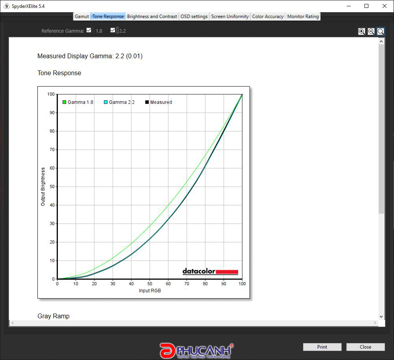Click the zoom in magnifier icon
Screen dimensions: 394x360
362,32
